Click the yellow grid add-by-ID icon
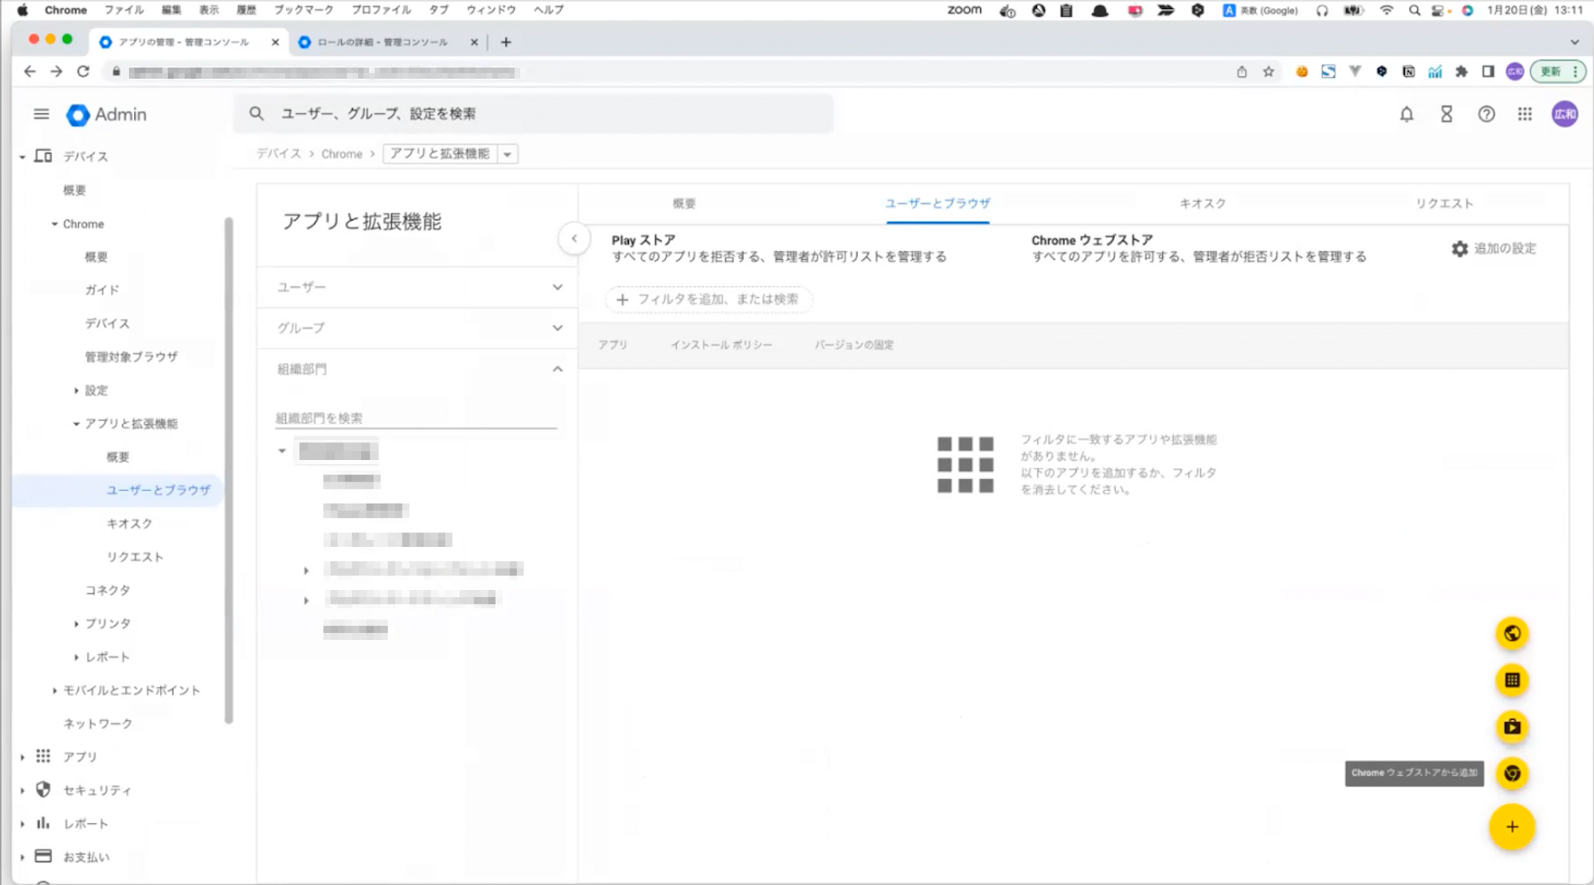Viewport: 1594px width, 885px height. 1512,680
